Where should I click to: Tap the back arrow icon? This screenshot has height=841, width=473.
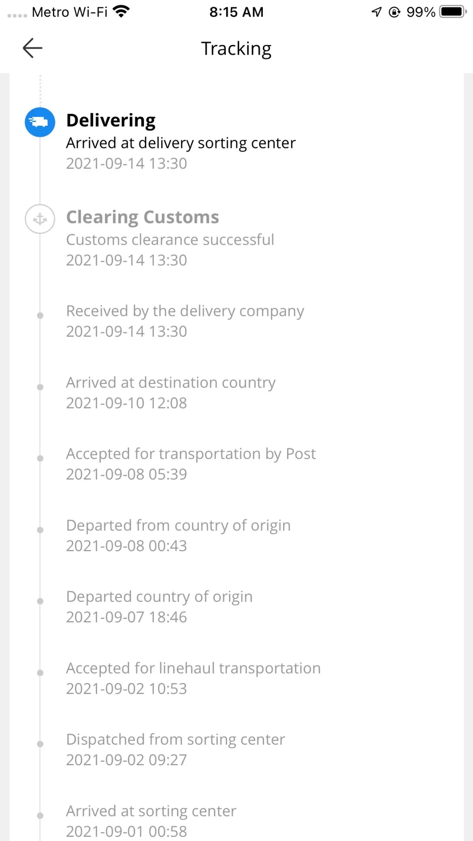(32, 48)
